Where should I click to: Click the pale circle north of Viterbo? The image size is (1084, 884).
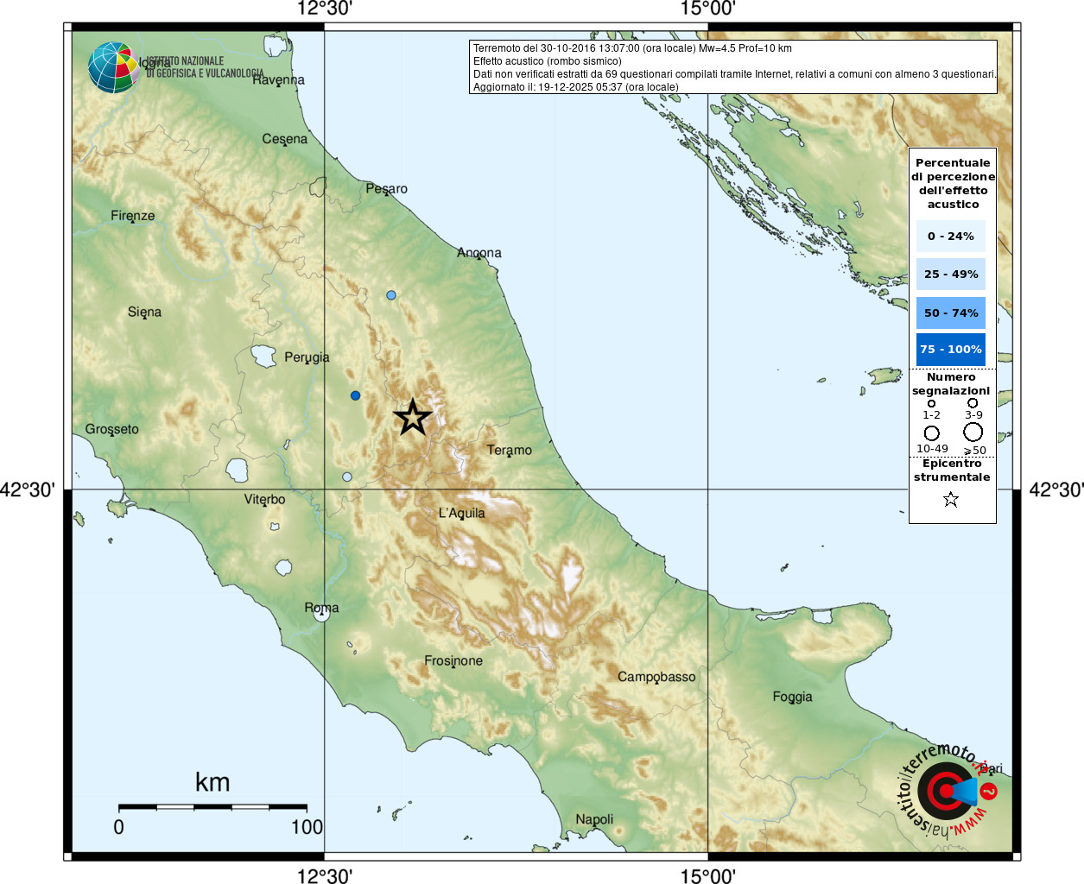pyautogui.click(x=347, y=477)
